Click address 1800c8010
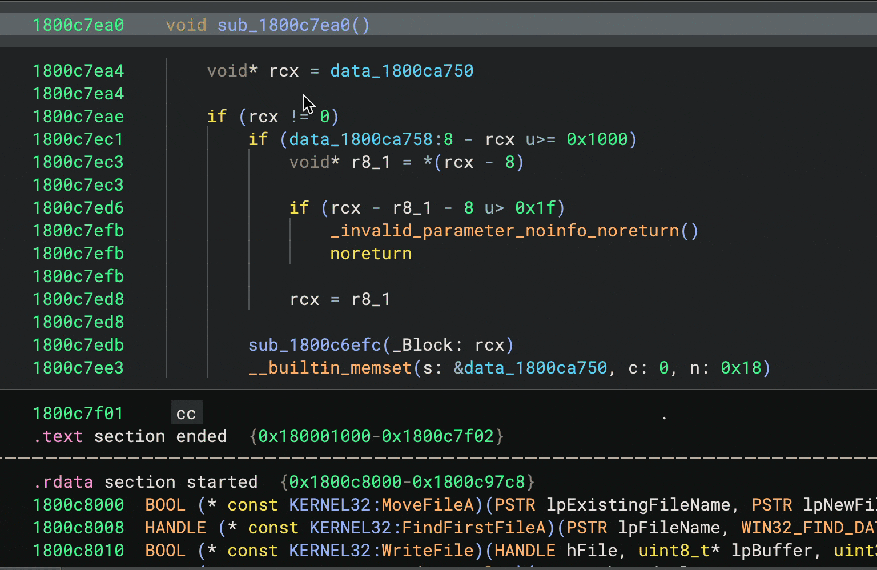The width and height of the screenshot is (877, 570). pos(78,551)
